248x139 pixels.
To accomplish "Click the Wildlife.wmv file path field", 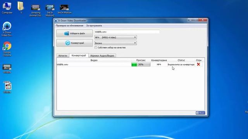I will click(127, 32).
